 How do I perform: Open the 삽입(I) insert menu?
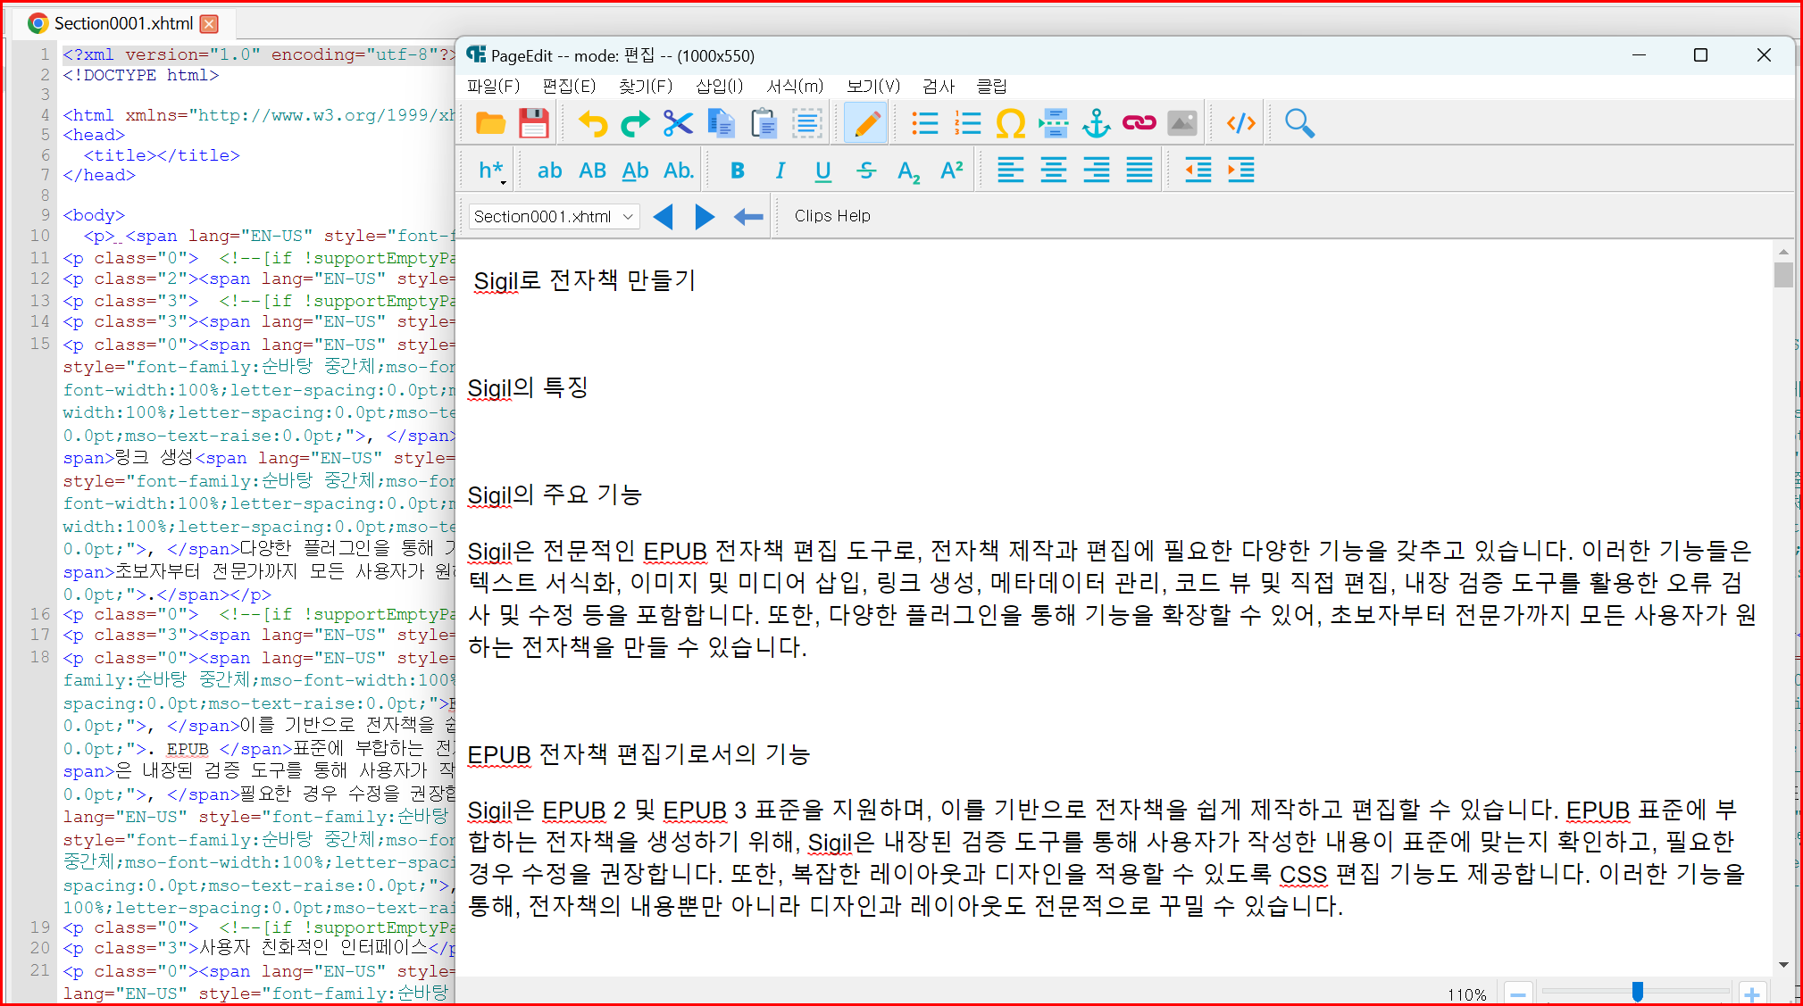(719, 86)
